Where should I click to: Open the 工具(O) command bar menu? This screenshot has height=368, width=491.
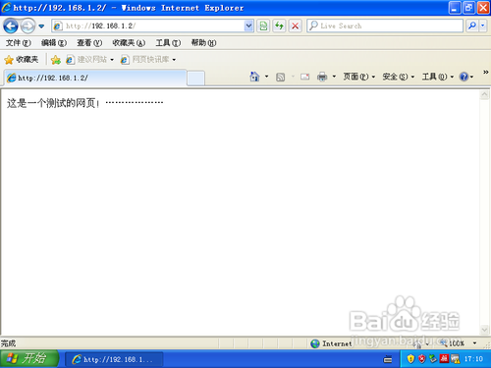click(438, 77)
